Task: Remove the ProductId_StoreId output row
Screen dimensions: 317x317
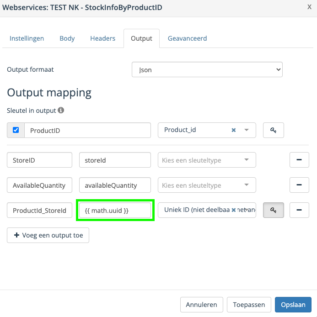Action: pyautogui.click(x=299, y=210)
